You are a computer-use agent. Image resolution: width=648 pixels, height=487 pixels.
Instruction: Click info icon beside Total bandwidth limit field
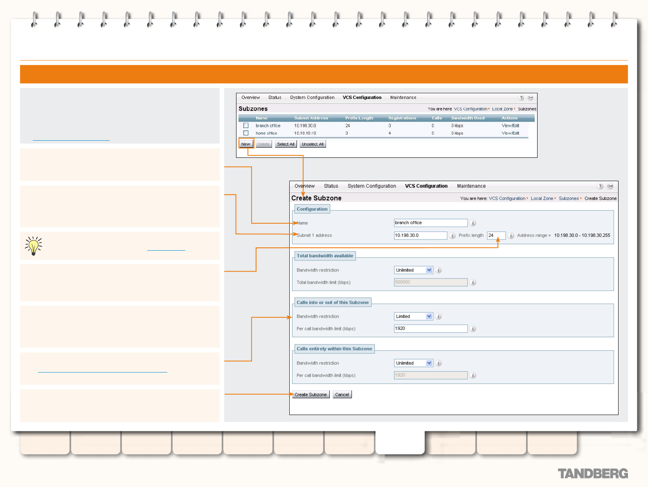[473, 283]
